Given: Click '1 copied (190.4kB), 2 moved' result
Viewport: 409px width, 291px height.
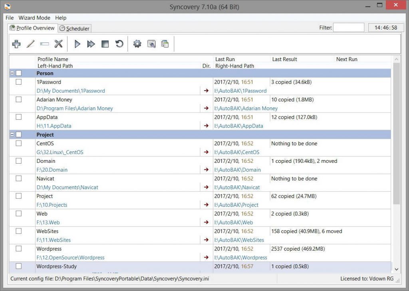Looking at the screenshot, I should (304, 161).
